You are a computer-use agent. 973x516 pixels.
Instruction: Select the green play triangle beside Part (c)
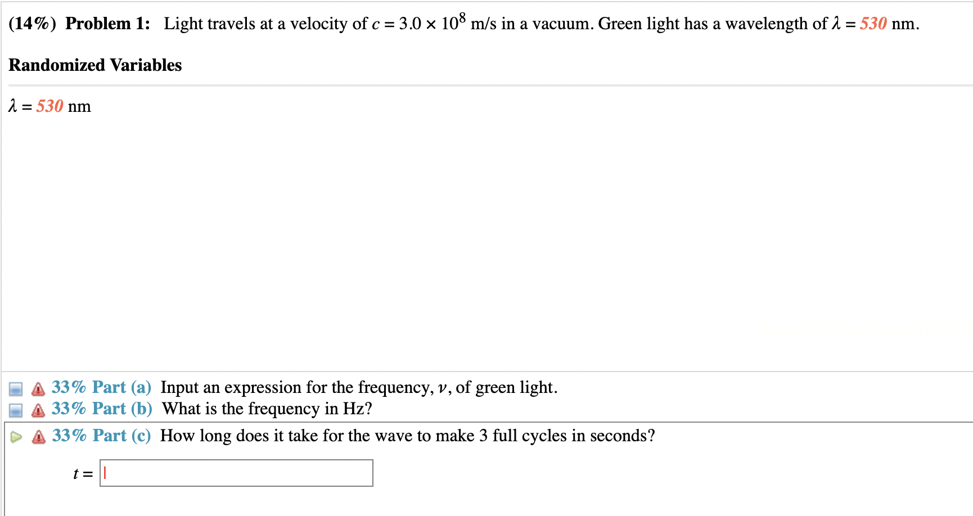pyautogui.click(x=16, y=436)
